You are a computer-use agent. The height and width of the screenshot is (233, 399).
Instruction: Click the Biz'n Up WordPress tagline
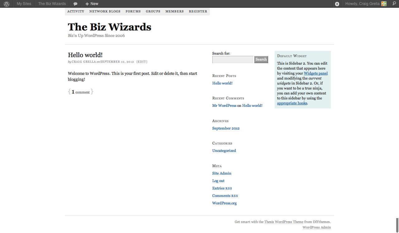point(96,36)
